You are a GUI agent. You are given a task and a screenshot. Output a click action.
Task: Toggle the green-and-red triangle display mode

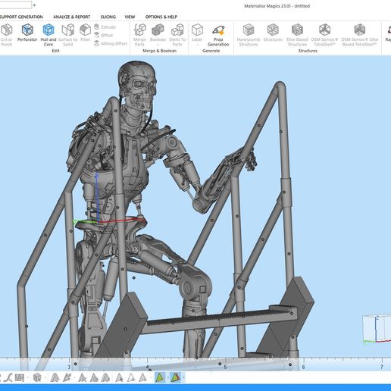[x=176, y=377]
